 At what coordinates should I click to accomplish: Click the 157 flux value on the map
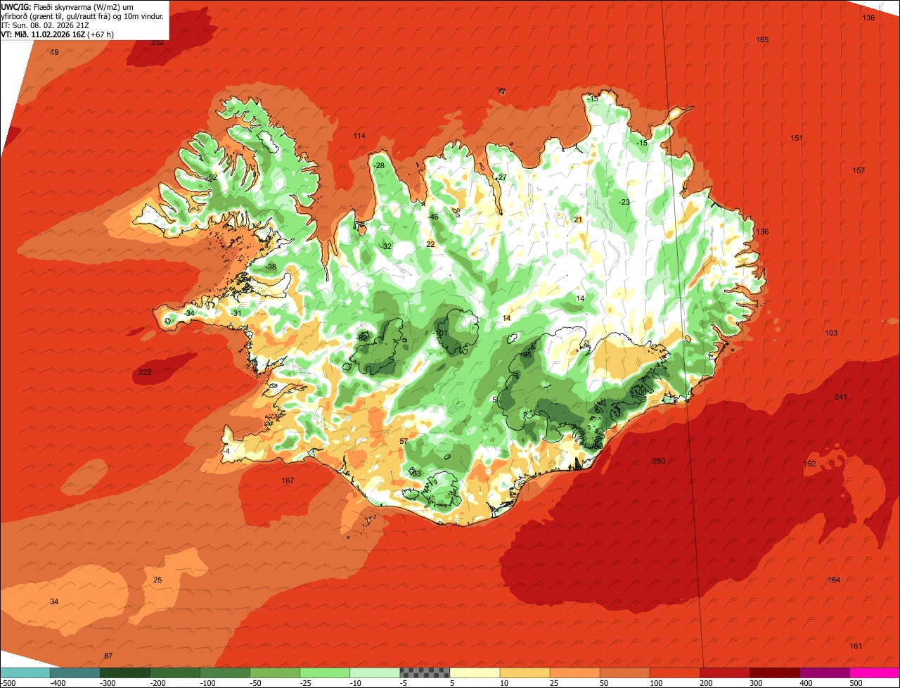(859, 170)
